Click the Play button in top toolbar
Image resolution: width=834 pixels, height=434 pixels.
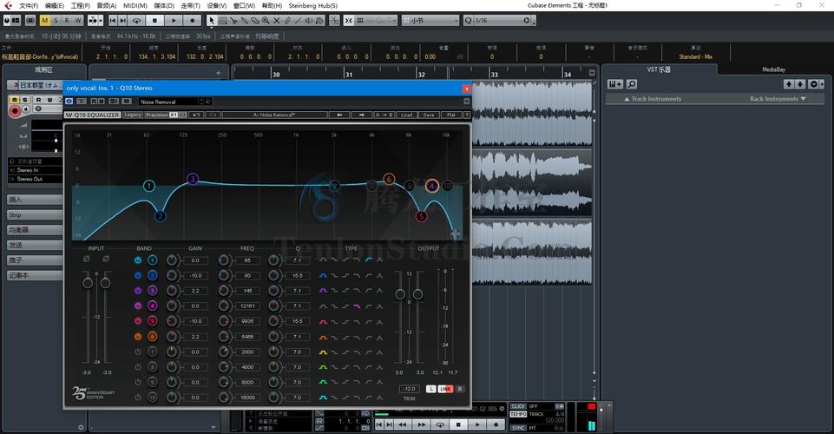point(174,20)
